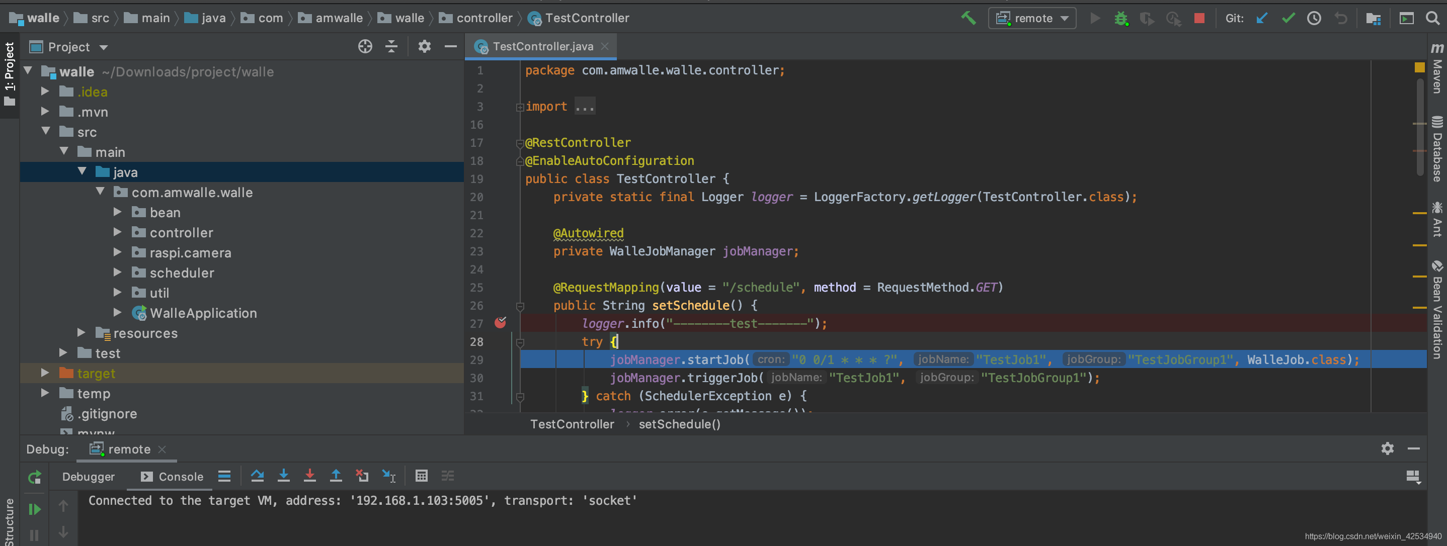Open the remote run configuration dropdown
Screen dimensions: 1447x546
click(x=1032, y=18)
